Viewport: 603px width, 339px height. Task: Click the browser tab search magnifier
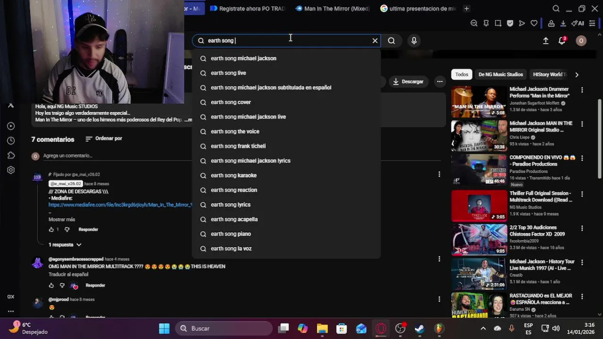(556, 8)
